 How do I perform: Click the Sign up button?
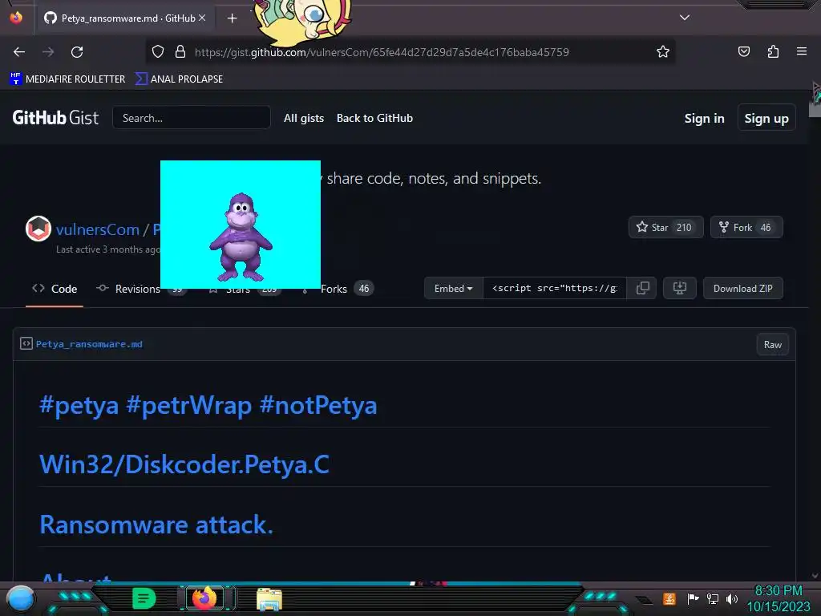(766, 119)
